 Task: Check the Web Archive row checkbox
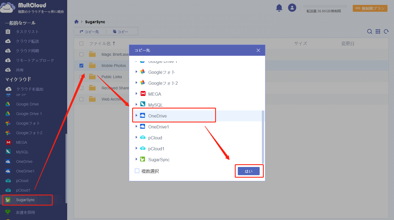pos(81,99)
